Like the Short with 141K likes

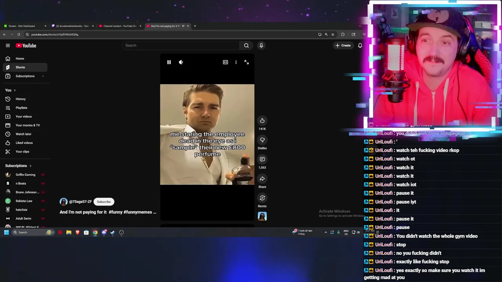point(262,121)
